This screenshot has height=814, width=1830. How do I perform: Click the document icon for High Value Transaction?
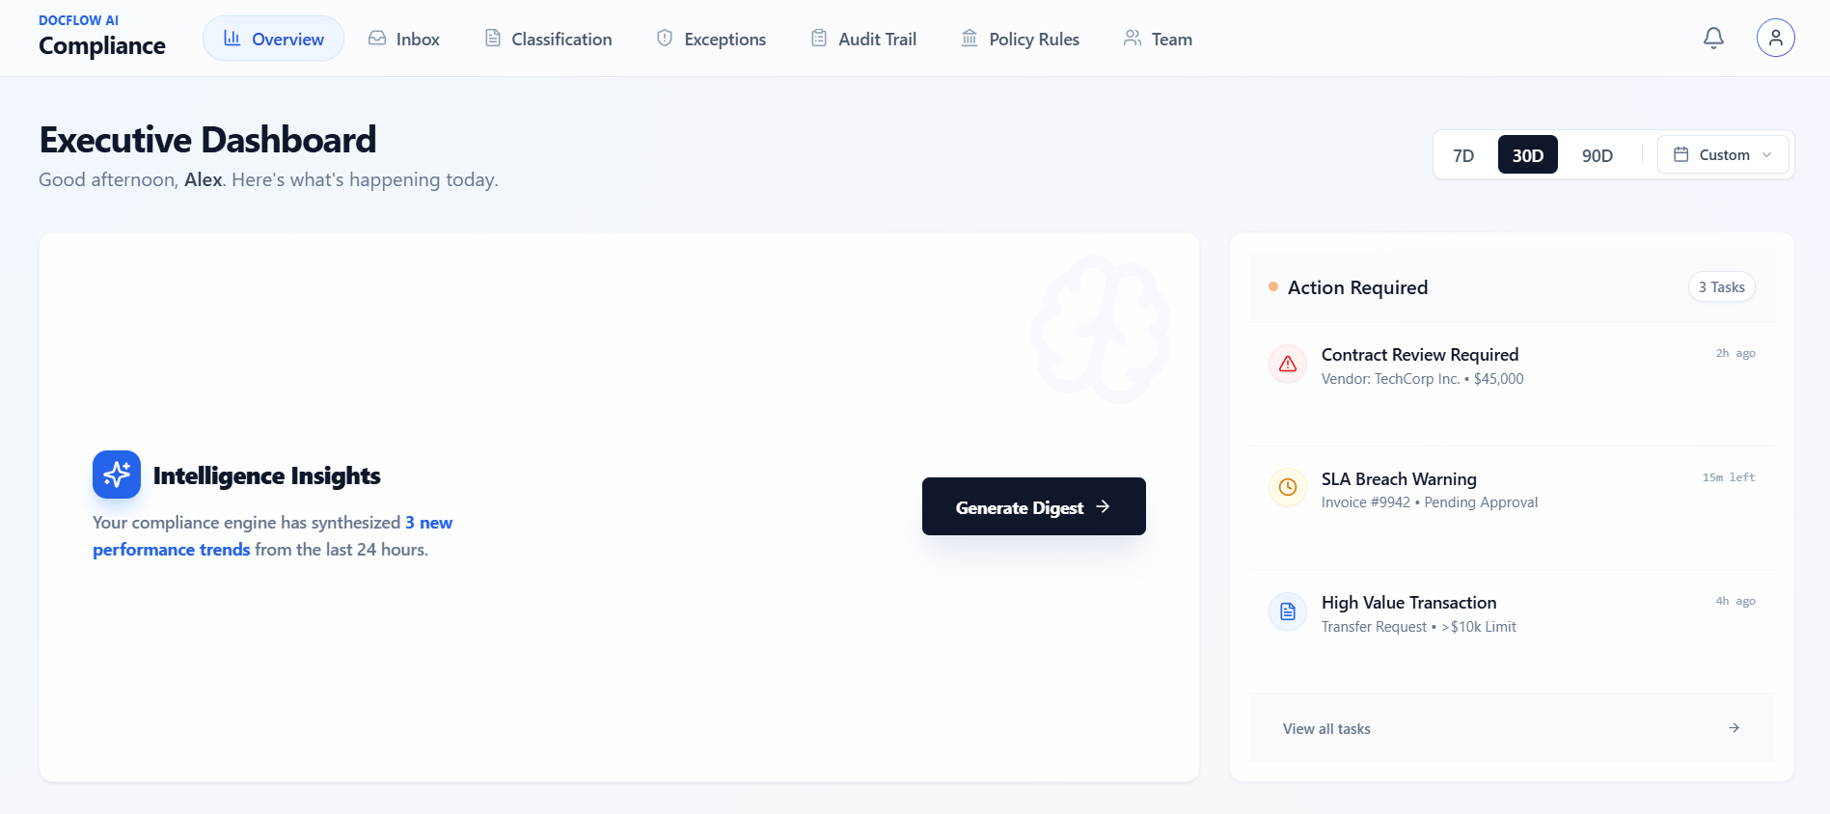[1288, 611]
